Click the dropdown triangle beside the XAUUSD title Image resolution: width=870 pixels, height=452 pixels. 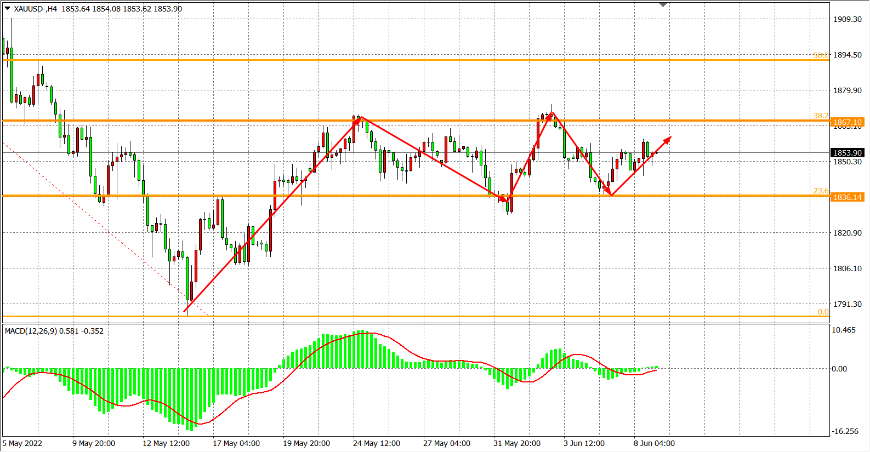click(7, 8)
